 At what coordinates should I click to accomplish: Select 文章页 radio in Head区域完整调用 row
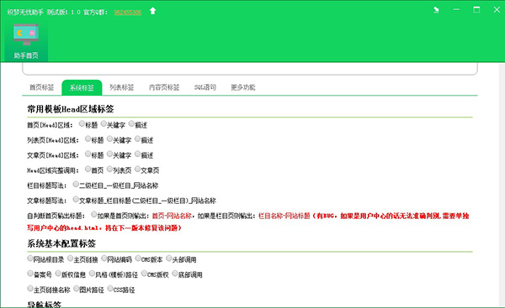(x=138, y=169)
